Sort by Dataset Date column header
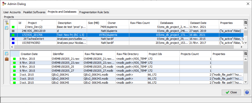 pyautogui.click(x=204, y=23)
